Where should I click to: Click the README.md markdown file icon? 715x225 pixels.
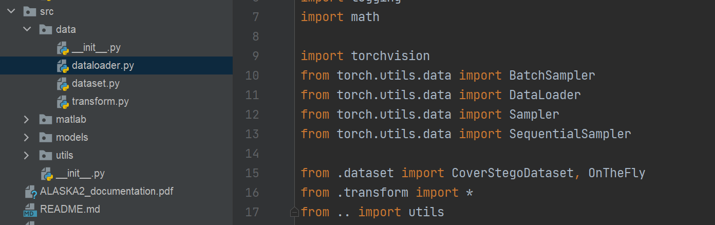coord(30,210)
